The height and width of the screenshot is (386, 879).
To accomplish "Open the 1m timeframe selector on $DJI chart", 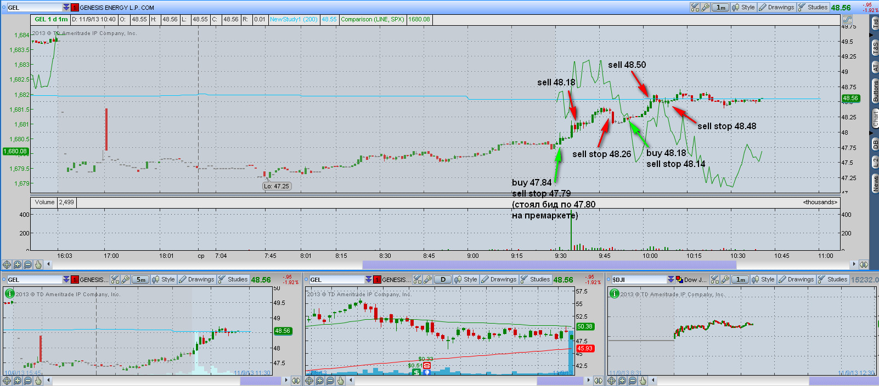I will 741,279.
